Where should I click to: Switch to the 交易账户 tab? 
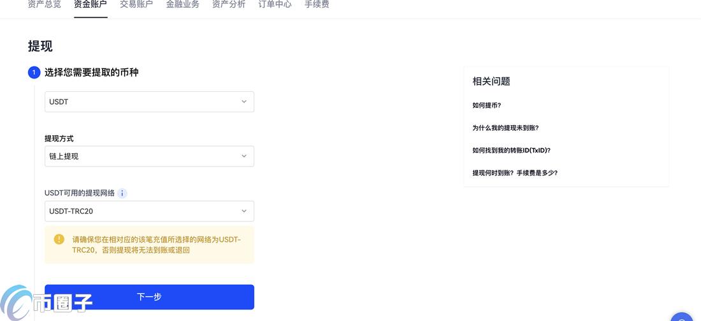point(136,5)
